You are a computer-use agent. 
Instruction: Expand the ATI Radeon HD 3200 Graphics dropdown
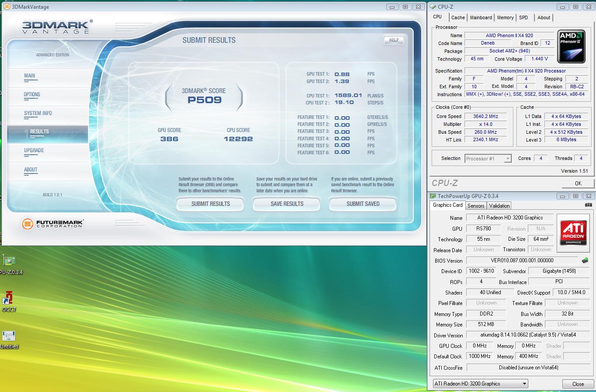click(x=480, y=384)
